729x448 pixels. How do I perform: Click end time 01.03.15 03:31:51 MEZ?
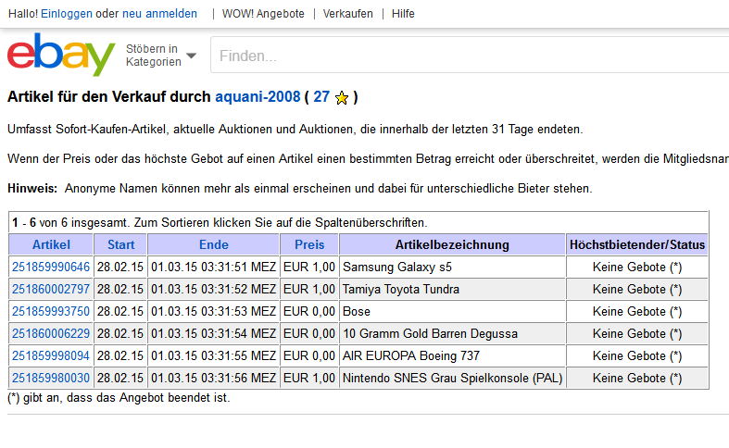point(213,267)
